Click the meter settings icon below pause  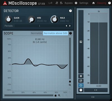[x=81, y=81]
